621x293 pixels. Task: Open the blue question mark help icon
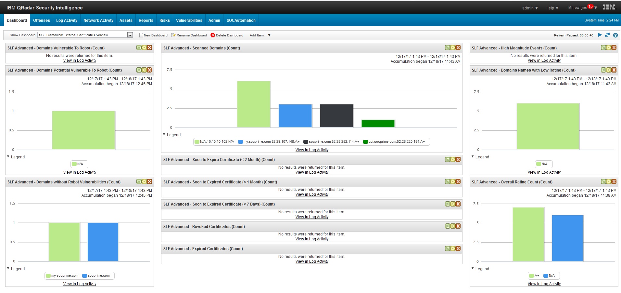[x=615, y=35]
